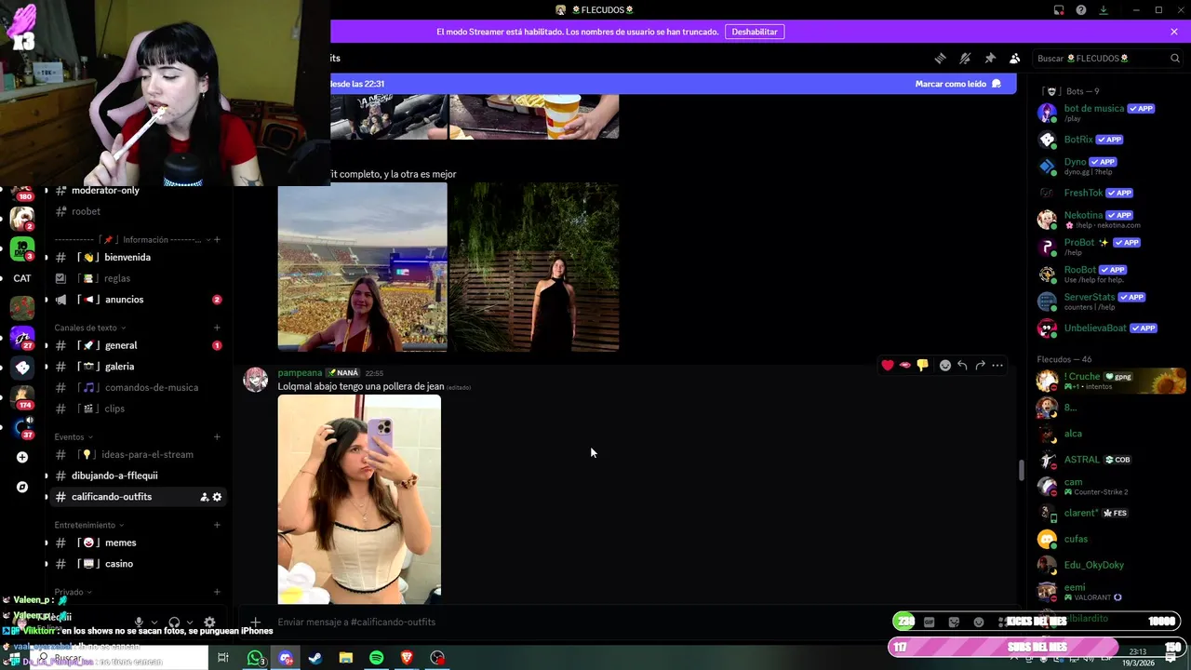Open the inbox icon in title bar
The image size is (1191, 670).
point(1059,10)
